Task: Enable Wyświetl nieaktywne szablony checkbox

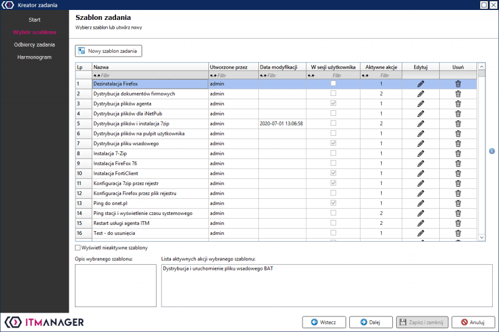Action: 77,247
